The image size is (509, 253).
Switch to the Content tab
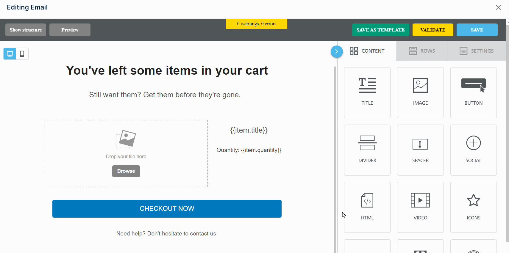[367, 51]
